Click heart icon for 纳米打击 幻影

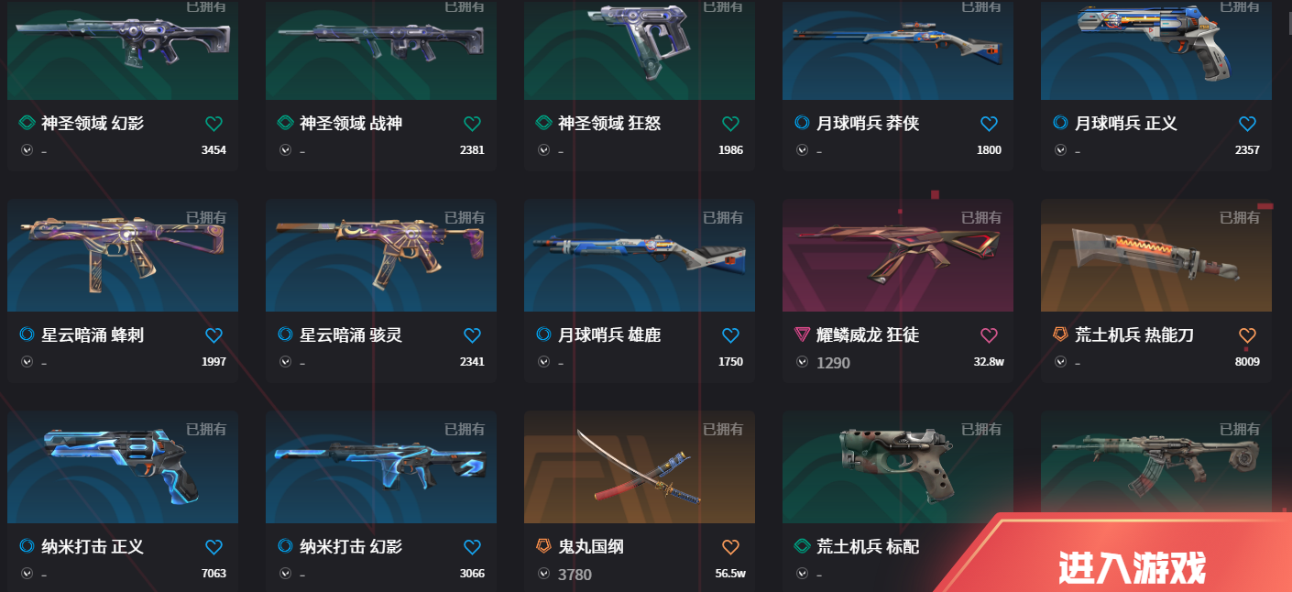pyautogui.click(x=472, y=546)
